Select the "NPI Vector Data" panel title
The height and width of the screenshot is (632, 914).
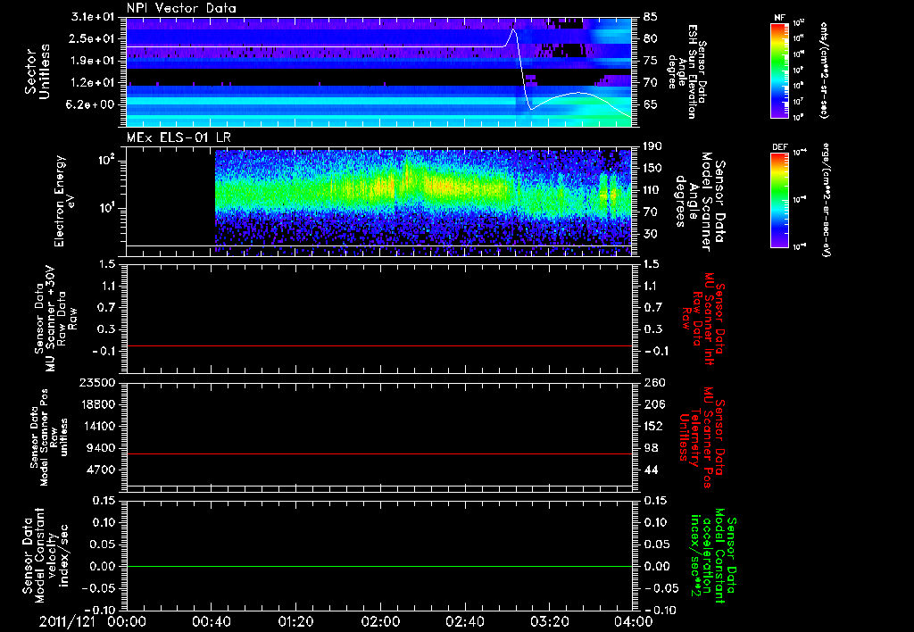[181, 8]
